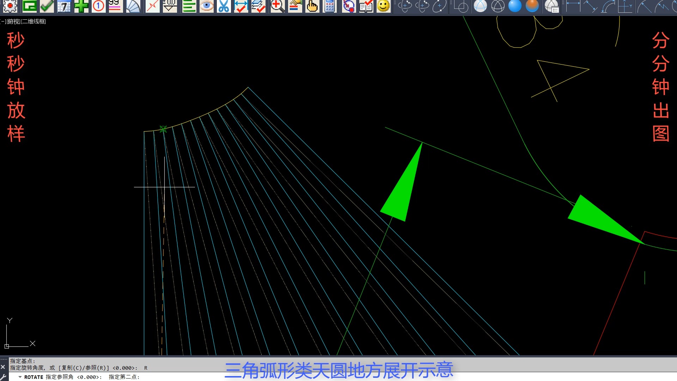
Task: Switch to the orange-blue shaded sphere style
Action: [x=532, y=6]
